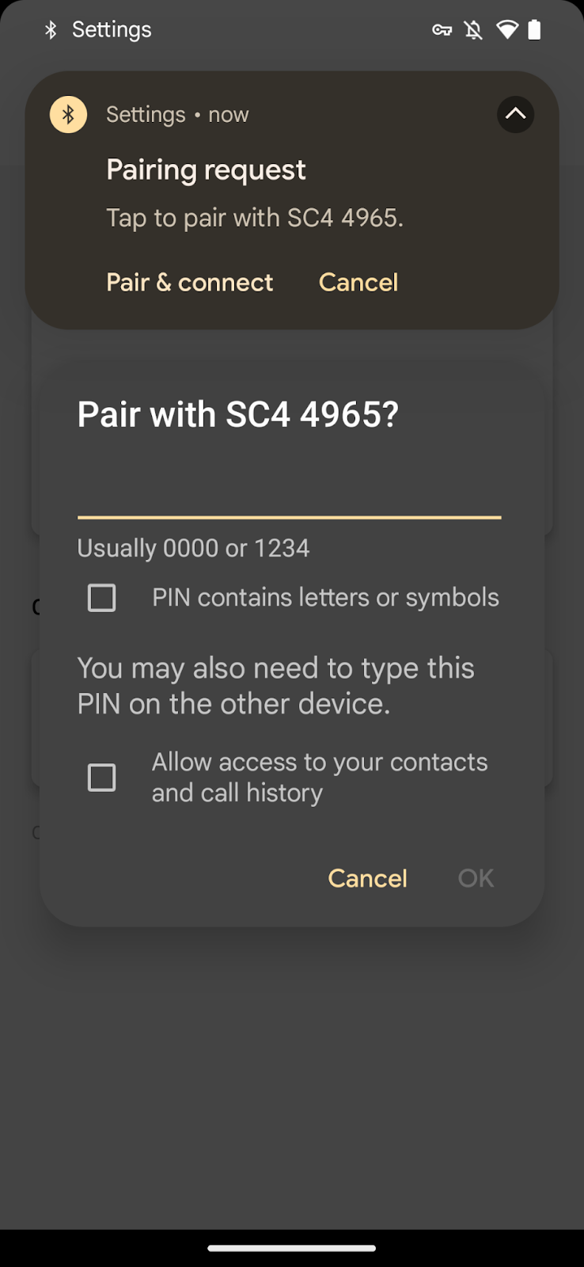Screen dimensions: 584x1267
Task: Tap the Wi-Fi signal status icon
Action: click(x=506, y=30)
